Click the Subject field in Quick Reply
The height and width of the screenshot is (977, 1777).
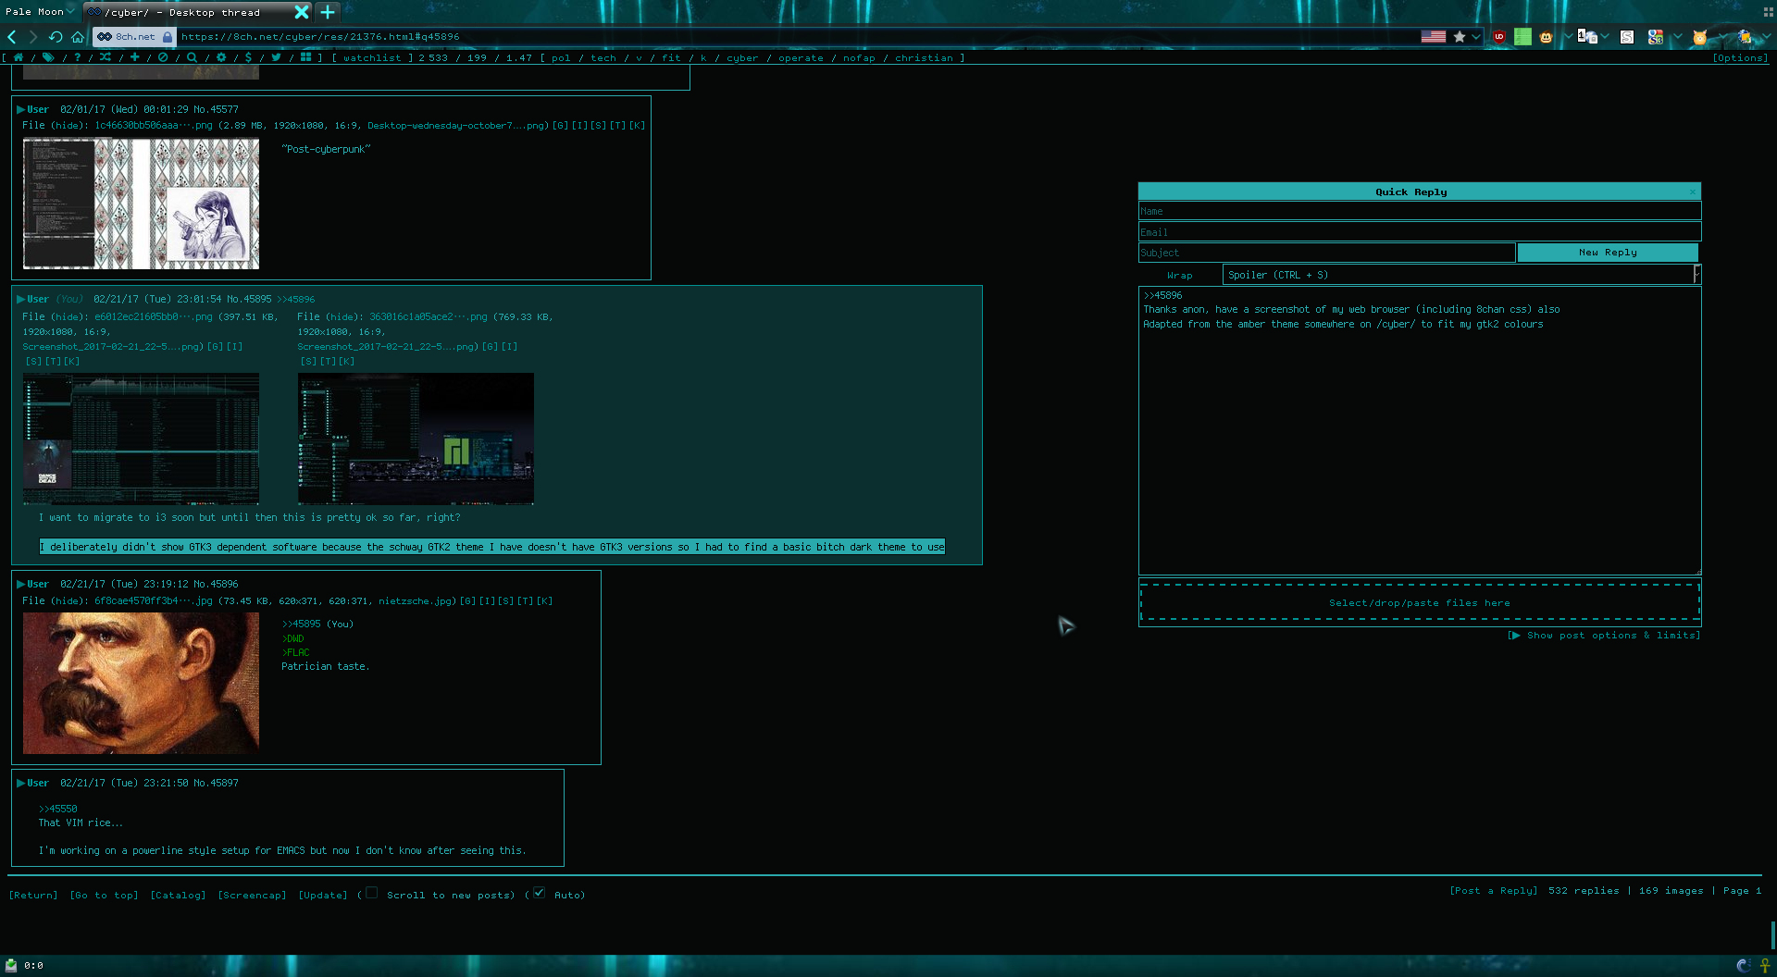pyautogui.click(x=1326, y=253)
